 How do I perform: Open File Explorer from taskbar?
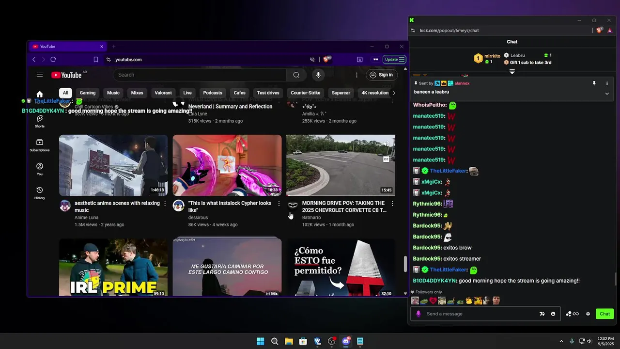coord(289,341)
